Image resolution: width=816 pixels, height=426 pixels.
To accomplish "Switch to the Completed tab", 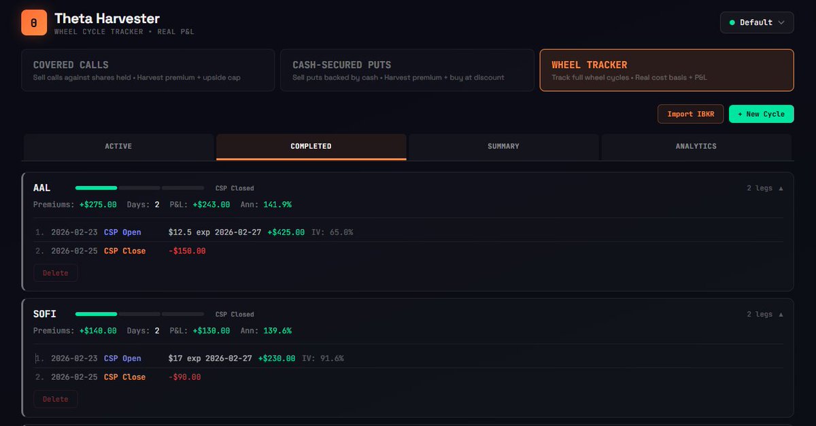I will click(311, 147).
